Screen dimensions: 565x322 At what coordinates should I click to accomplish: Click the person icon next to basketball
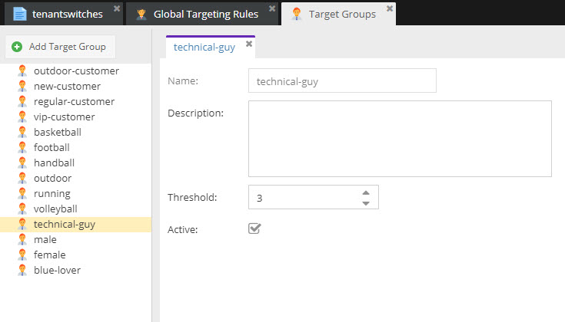click(x=22, y=132)
